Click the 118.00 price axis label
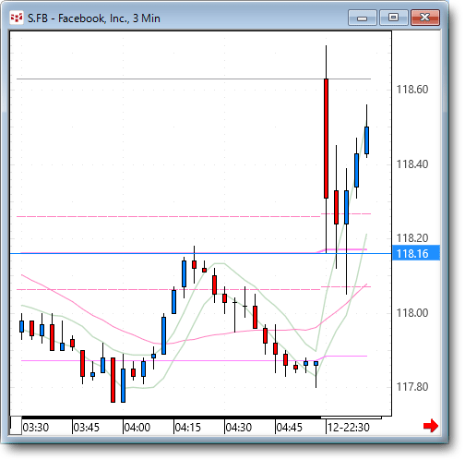The image size is (465, 460). pyautogui.click(x=412, y=312)
